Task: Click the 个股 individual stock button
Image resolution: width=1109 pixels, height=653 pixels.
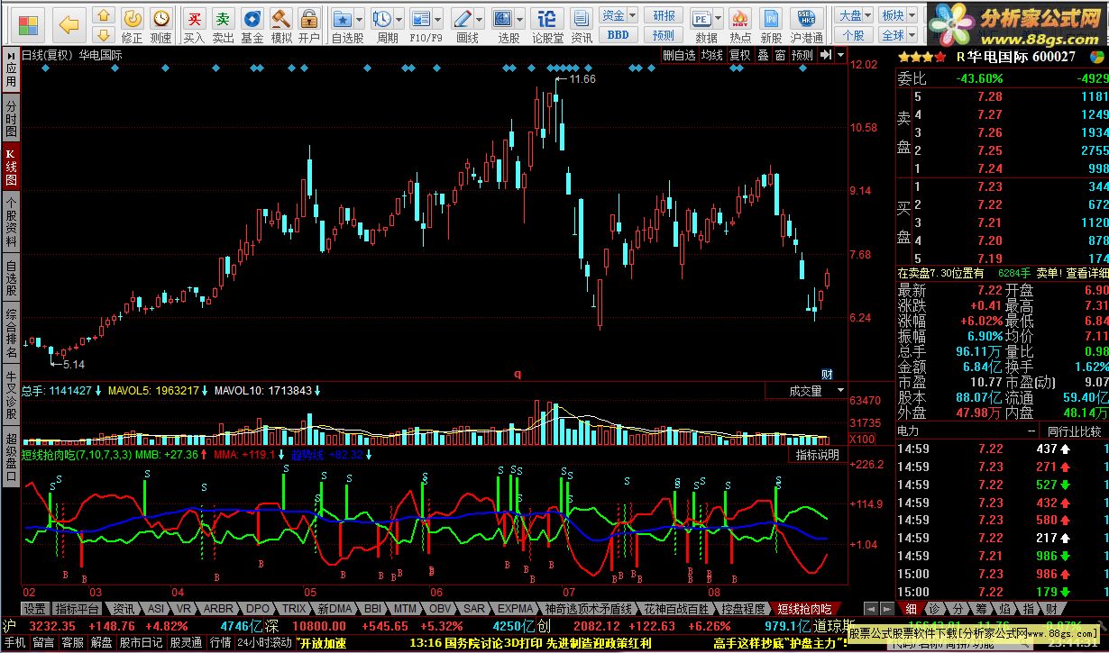Action: tap(854, 35)
